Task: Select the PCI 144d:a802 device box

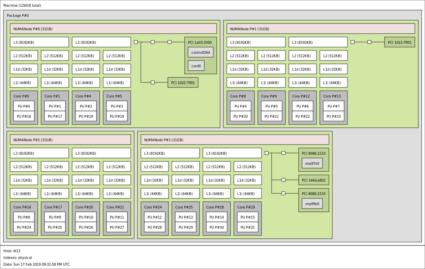Action: point(314,180)
